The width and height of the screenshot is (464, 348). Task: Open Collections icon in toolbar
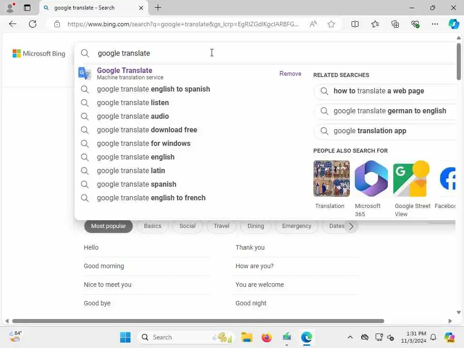tap(395, 24)
